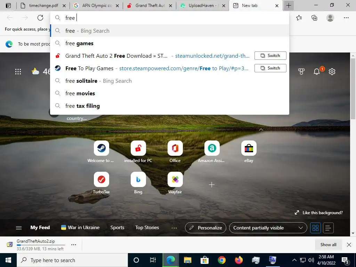
Task: Switch feed to grid layout view
Action: [x=315, y=228]
